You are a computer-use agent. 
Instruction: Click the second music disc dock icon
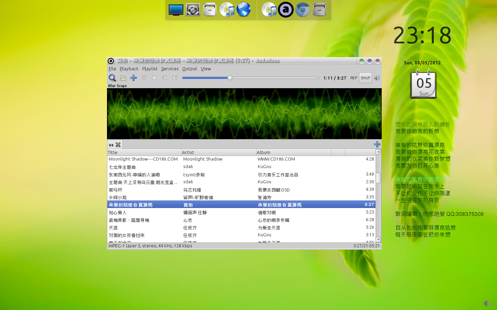(269, 10)
